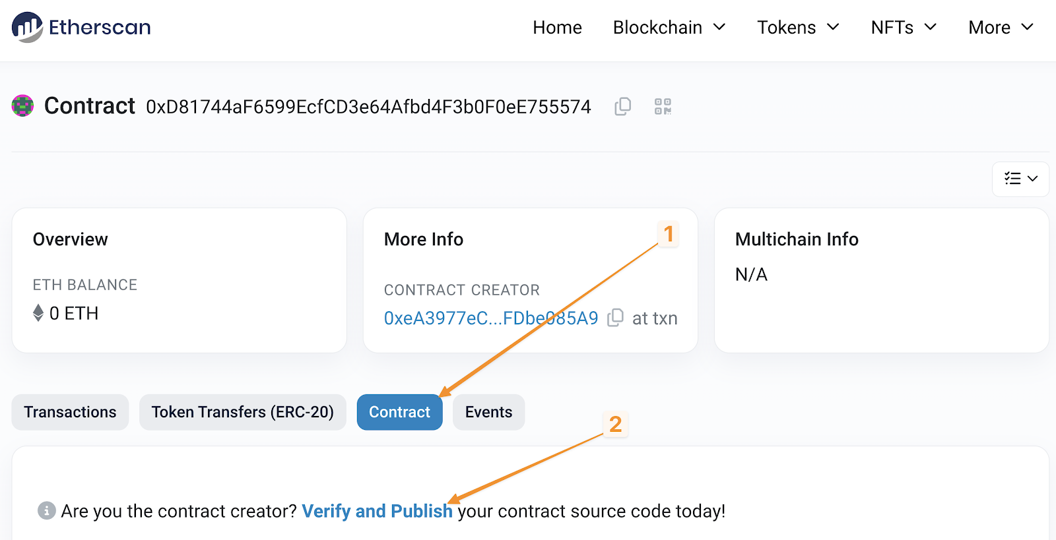Viewport: 1056px width, 540px height.
Task: Go to the Home page
Action: pos(557,28)
